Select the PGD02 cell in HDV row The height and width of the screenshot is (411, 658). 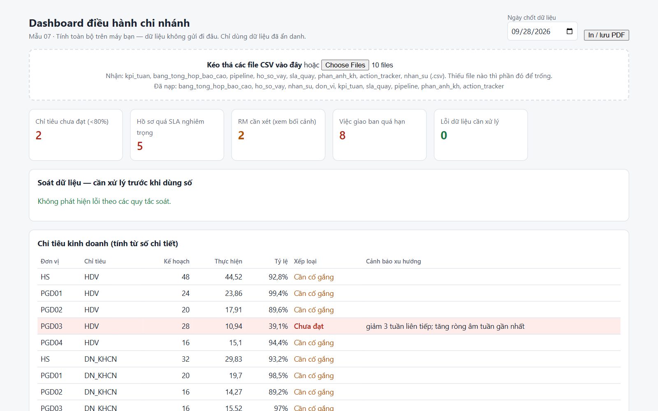point(51,310)
